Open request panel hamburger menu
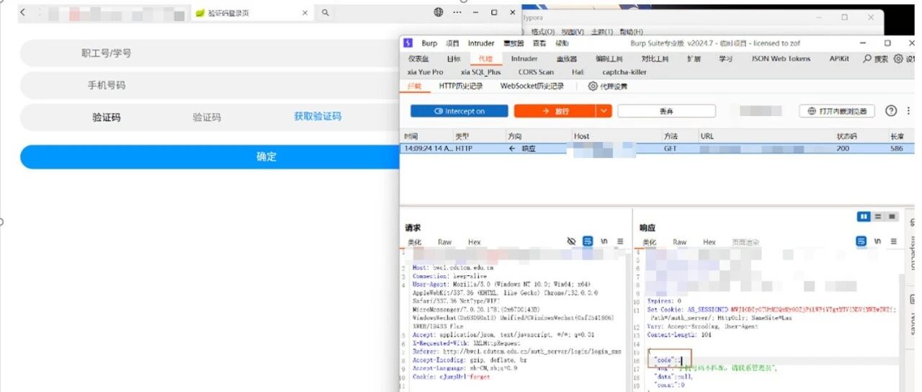The height and width of the screenshot is (392, 922). point(619,241)
